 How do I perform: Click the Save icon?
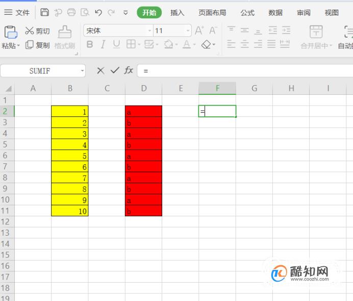click(44, 12)
